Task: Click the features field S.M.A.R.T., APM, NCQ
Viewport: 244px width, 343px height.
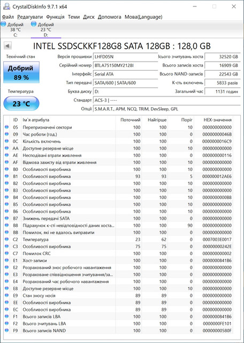Action: pyautogui.click(x=166, y=109)
